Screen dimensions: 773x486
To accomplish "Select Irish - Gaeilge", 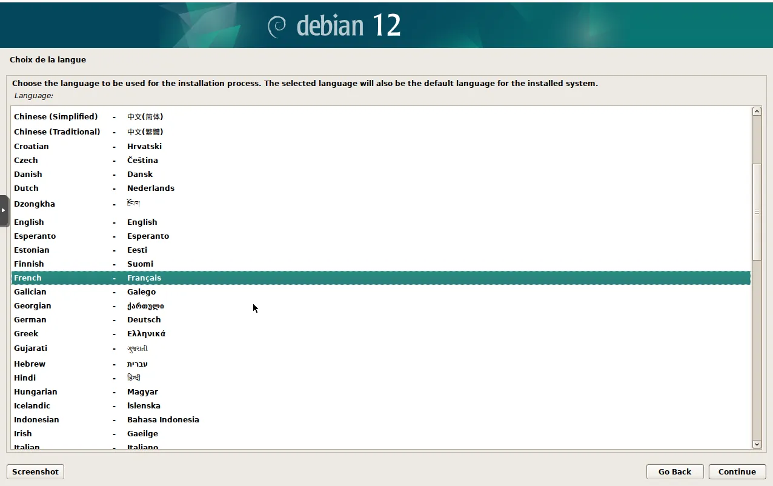I will click(x=381, y=433).
